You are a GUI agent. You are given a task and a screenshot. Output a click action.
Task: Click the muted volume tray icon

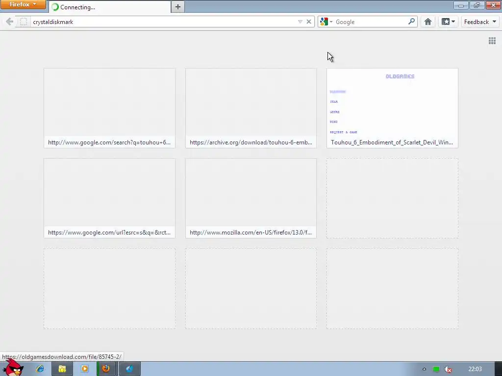[x=448, y=369]
